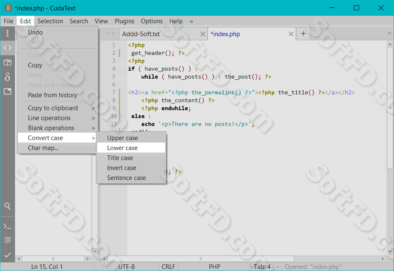Screen dimensions: 394x271
Task: Switch to the Addd-Soft.txt tab
Action: 163,34
